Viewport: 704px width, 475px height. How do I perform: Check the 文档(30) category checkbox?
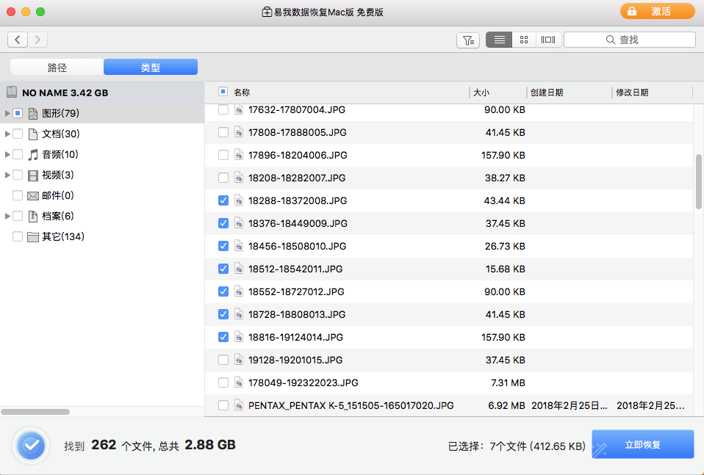pos(18,134)
